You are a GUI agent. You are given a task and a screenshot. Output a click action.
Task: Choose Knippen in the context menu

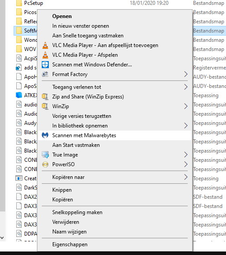click(115, 190)
